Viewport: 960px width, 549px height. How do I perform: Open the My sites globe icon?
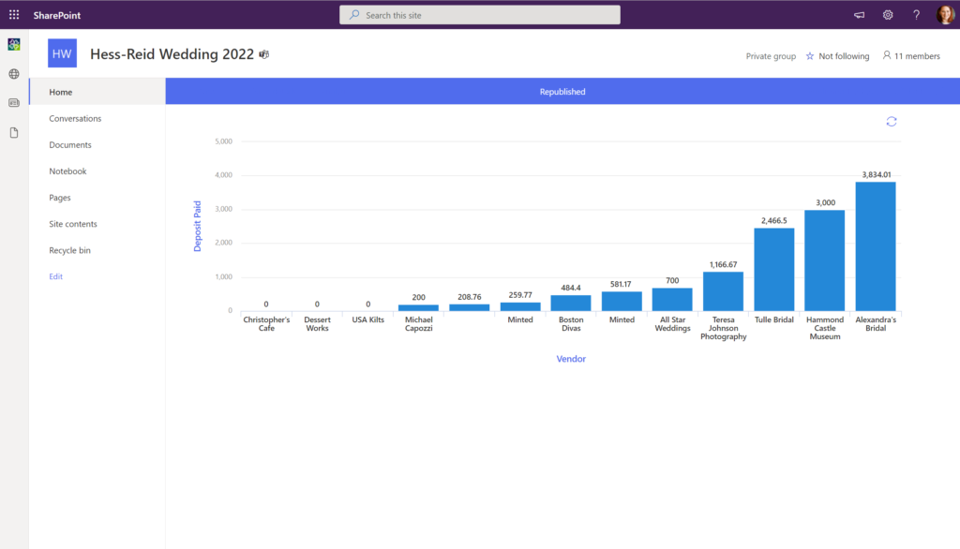tap(14, 73)
